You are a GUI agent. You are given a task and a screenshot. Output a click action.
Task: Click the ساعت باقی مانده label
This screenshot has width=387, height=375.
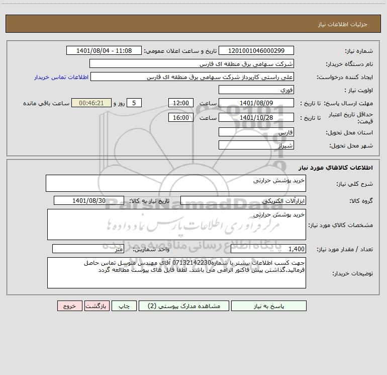46,103
